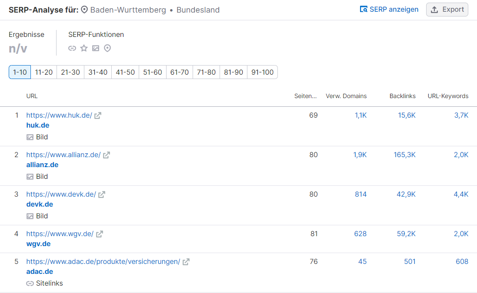Click the location pin beside Baden-Wurttemberg
This screenshot has height=293, width=477.
click(84, 9)
